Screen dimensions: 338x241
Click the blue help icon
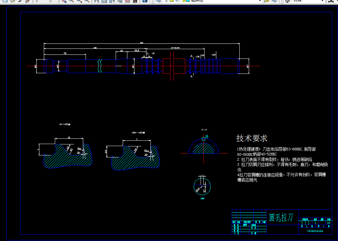tap(145, 1)
